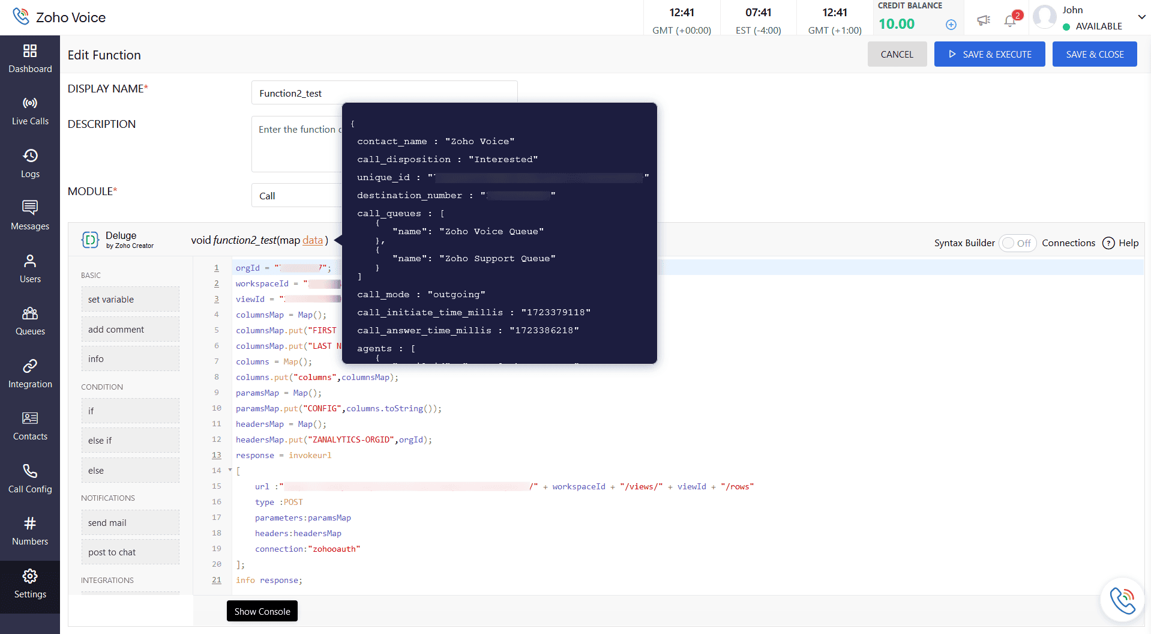This screenshot has width=1151, height=634.
Task: Add credit using the plus icon
Action: (x=951, y=25)
